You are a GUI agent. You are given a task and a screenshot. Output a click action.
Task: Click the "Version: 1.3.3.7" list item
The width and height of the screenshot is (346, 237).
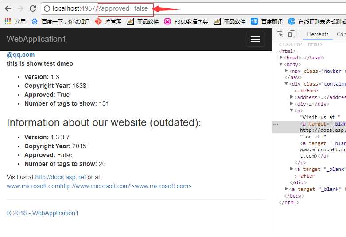point(47,137)
